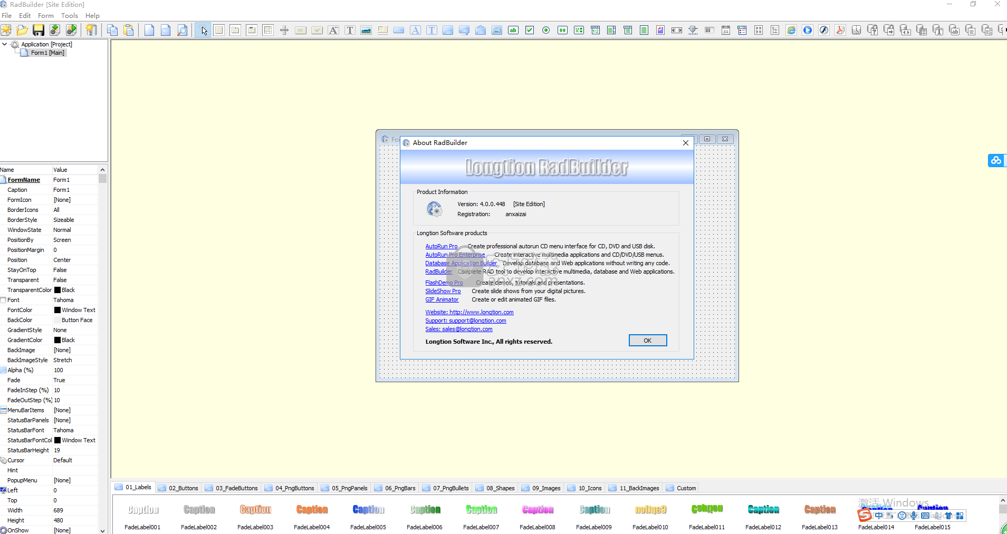Open the GIF Animator link

tap(442, 299)
